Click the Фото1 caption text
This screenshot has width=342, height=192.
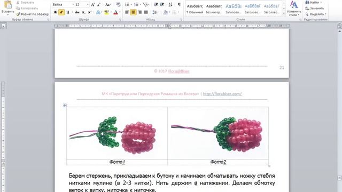[x=117, y=162]
